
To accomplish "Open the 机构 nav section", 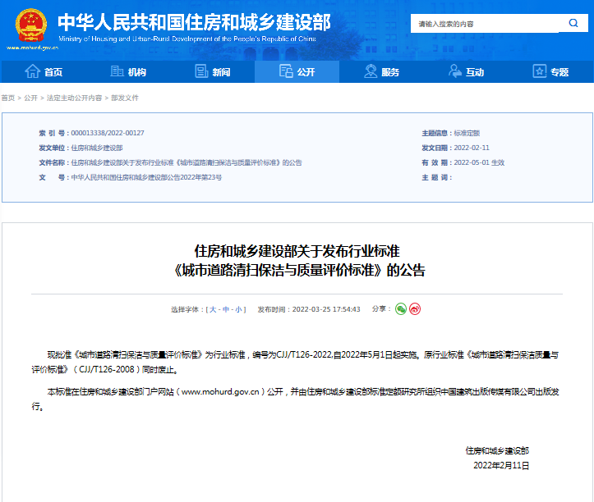I will pos(128,72).
